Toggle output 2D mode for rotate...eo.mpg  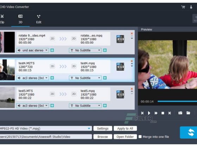click(74, 38)
